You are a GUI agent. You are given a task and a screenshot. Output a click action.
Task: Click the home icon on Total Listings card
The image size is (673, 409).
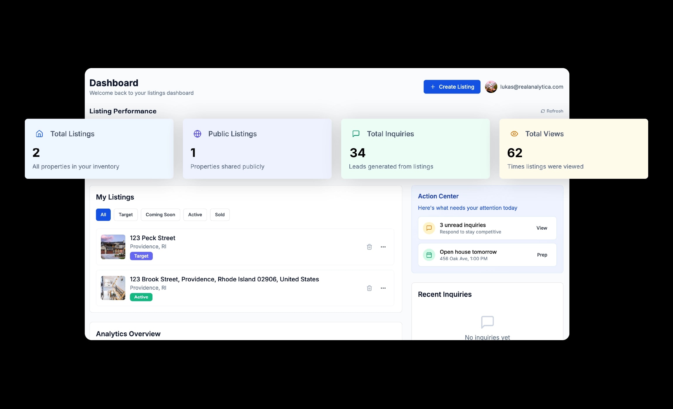pos(39,134)
